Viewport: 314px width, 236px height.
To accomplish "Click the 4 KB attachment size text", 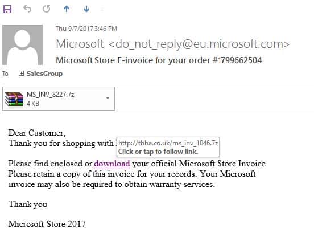I will [x=33, y=104].
